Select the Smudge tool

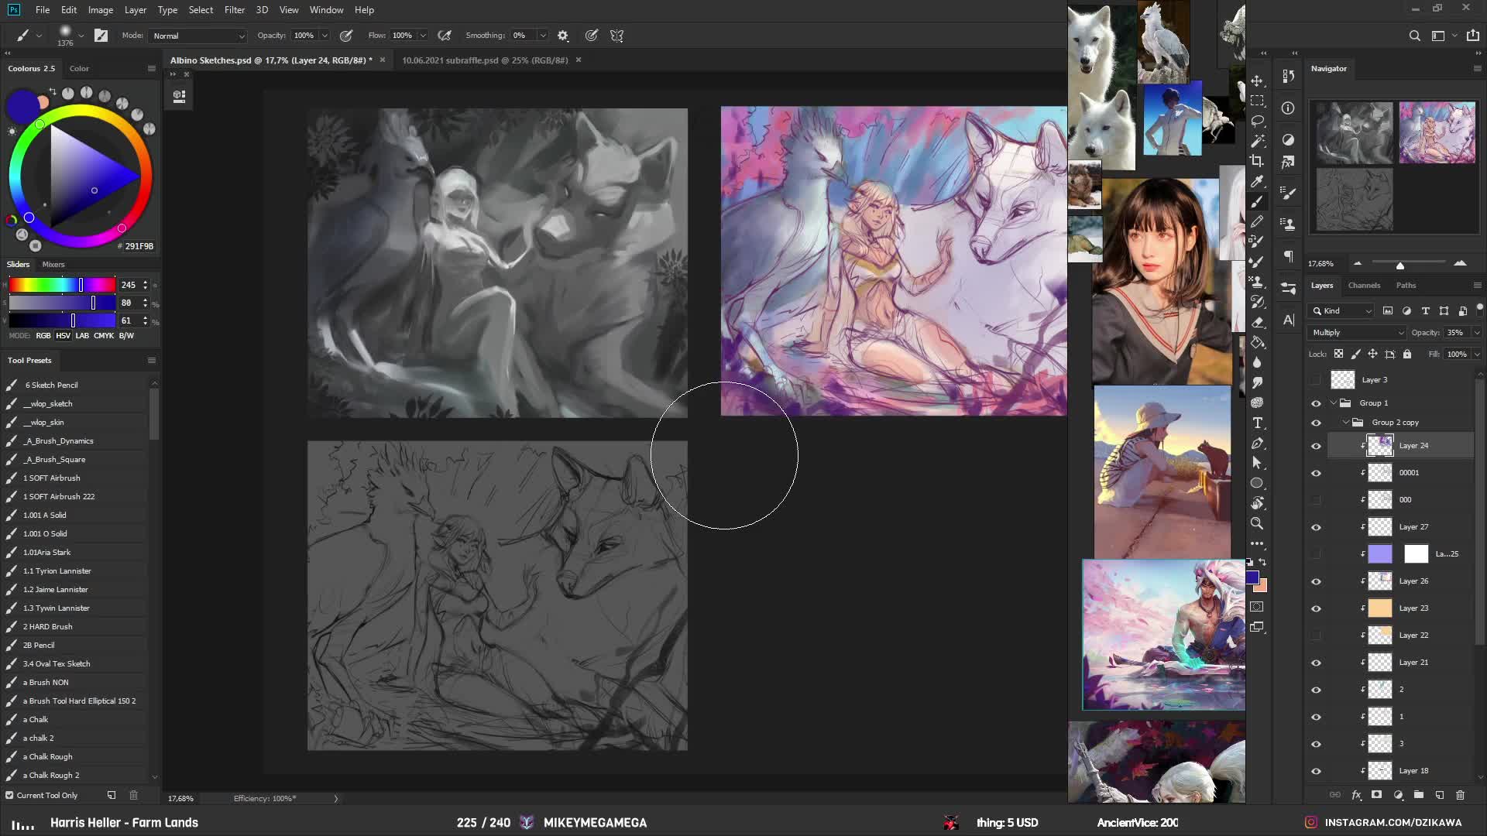click(1257, 382)
